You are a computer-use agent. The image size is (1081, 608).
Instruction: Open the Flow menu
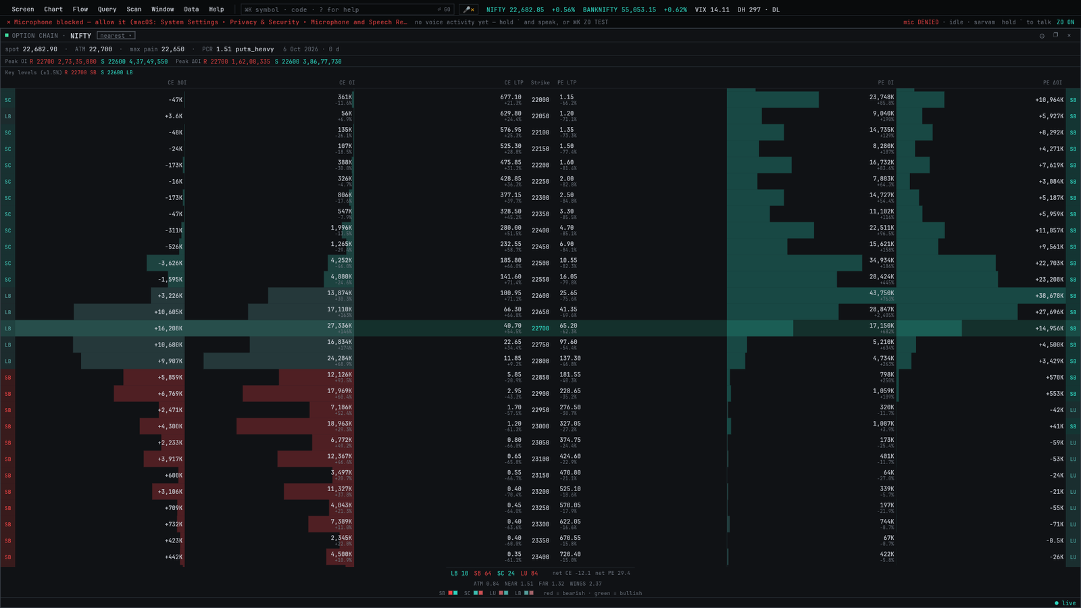[80, 9]
